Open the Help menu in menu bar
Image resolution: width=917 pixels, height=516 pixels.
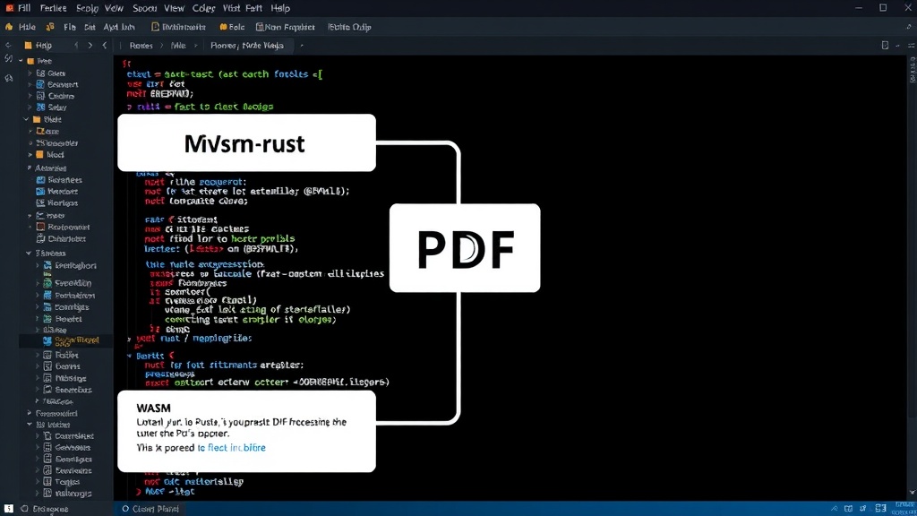tap(280, 8)
